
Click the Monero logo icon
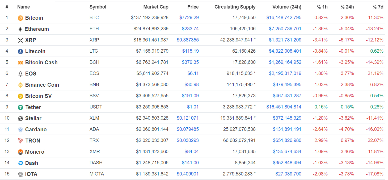click(20, 152)
